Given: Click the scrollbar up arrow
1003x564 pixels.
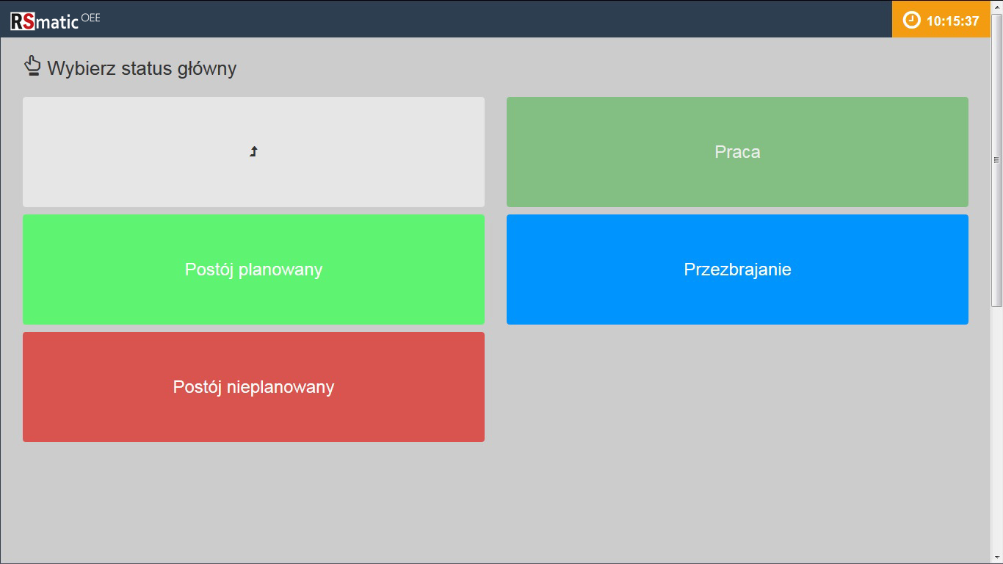Looking at the screenshot, I should [x=996, y=6].
